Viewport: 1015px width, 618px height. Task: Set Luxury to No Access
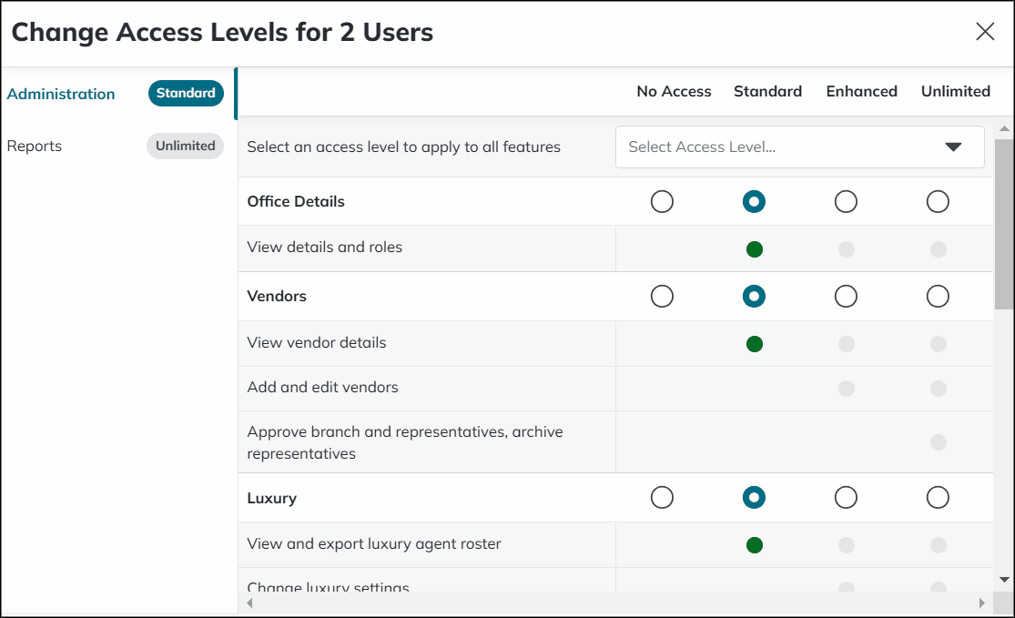pyautogui.click(x=662, y=498)
